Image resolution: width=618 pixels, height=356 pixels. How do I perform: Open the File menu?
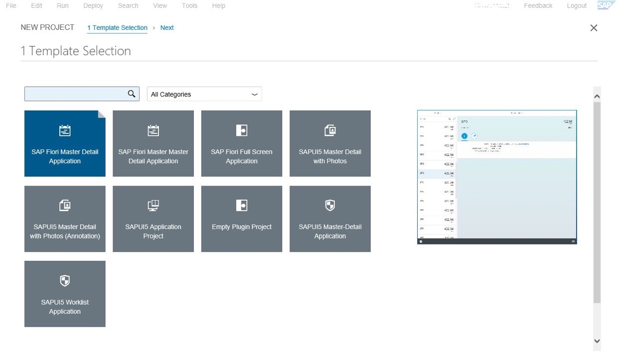(11, 5)
